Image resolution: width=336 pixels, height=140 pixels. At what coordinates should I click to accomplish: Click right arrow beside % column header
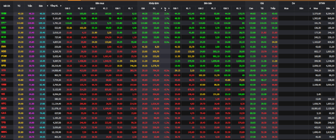point(169,8)
